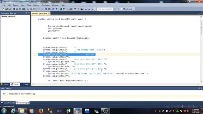Select the Number_game.java document tab
Screen dimensions: 203x114
coord(39,13)
